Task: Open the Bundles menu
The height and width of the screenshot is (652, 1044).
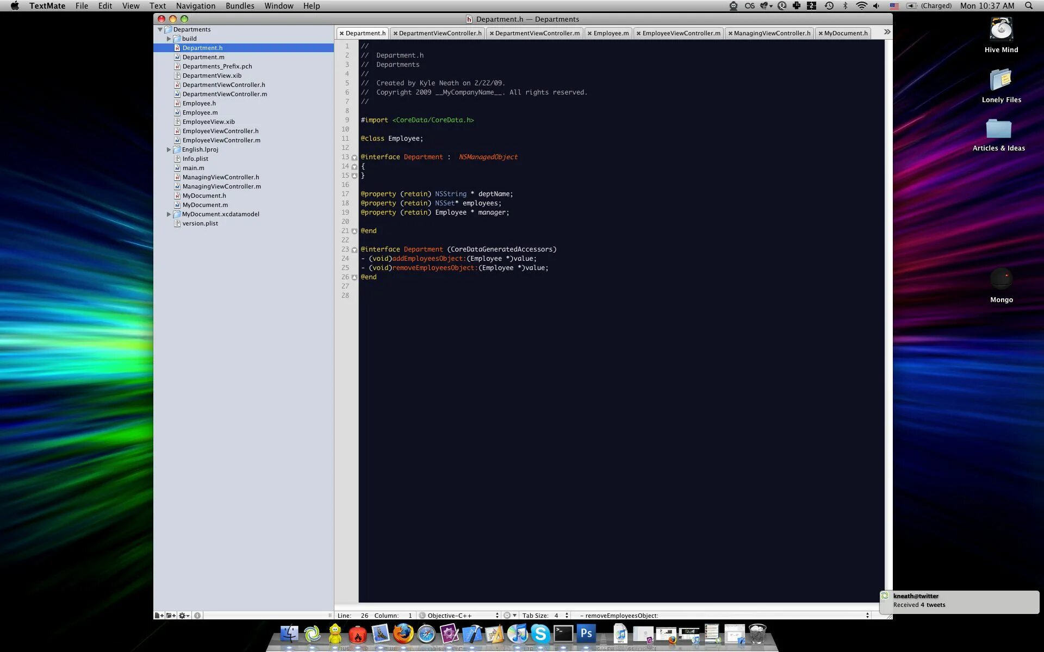Action: tap(240, 6)
